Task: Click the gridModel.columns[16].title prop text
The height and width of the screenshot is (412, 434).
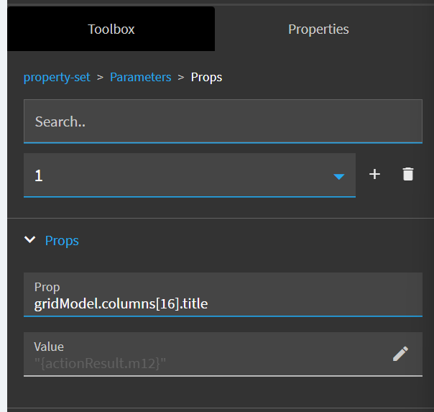Action: click(121, 303)
